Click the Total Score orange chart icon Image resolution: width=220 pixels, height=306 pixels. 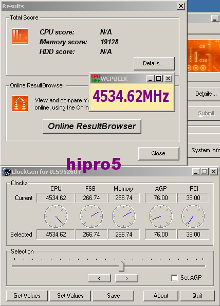coord(20,37)
